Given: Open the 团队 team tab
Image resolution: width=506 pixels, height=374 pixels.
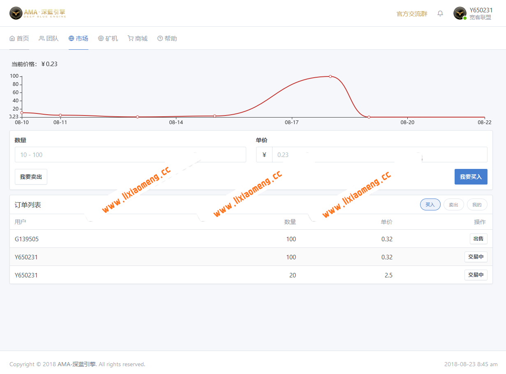Looking at the screenshot, I should (x=49, y=39).
